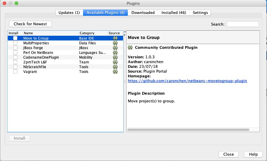Click the Install button
The width and height of the screenshot is (267, 161).
click(20, 138)
